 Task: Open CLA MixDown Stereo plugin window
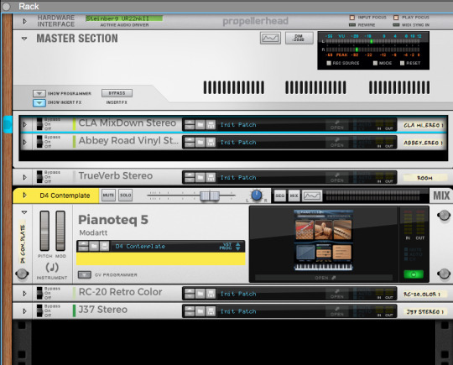337,125
